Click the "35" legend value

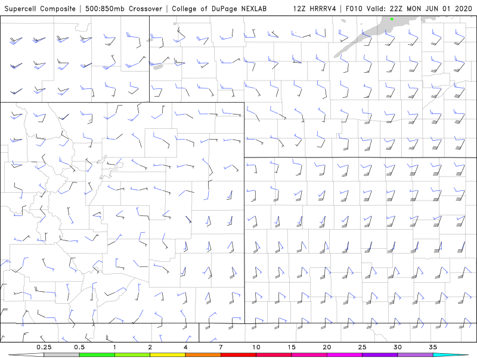pos(433,347)
